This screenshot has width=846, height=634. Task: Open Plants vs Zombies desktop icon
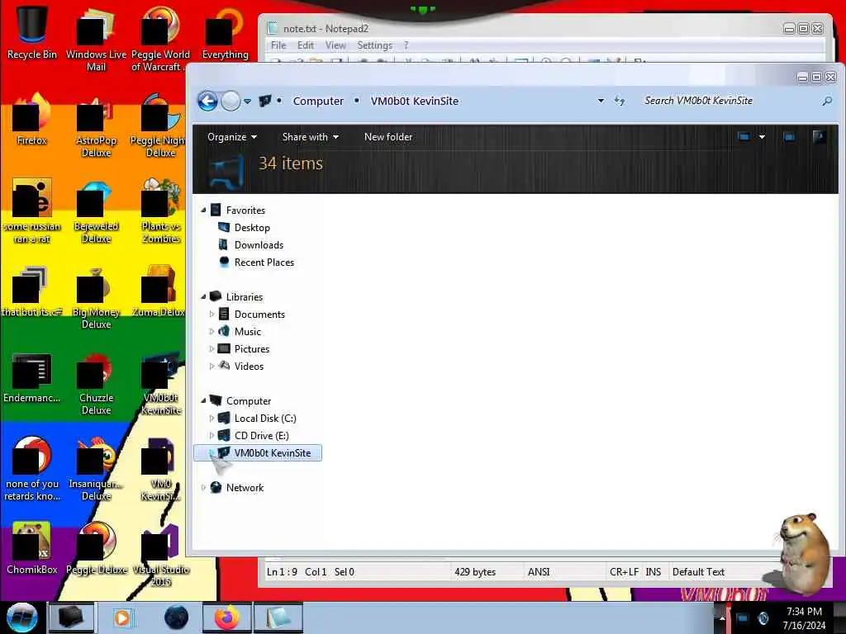tap(160, 211)
